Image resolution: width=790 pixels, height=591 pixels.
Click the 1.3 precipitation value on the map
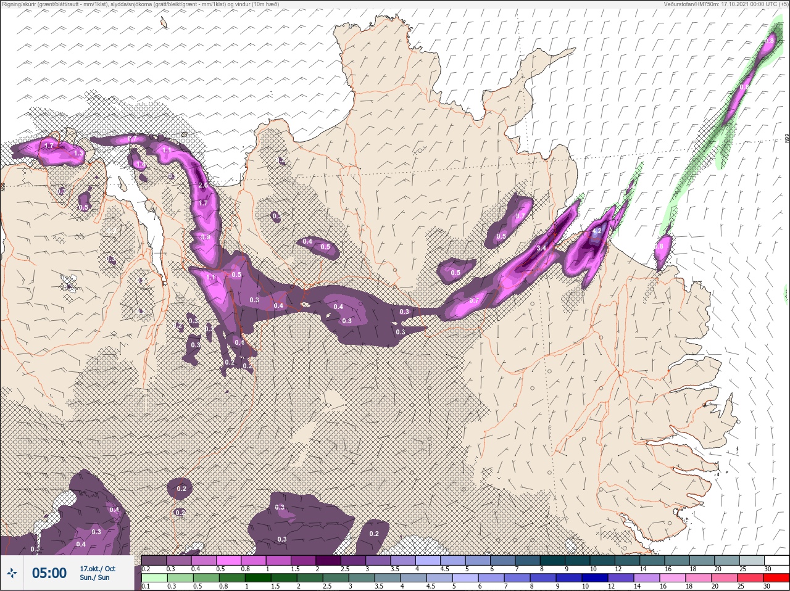coord(78,153)
